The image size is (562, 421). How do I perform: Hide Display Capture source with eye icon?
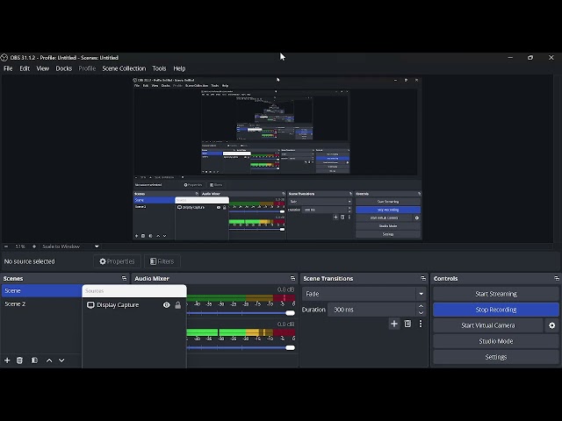[166, 305]
